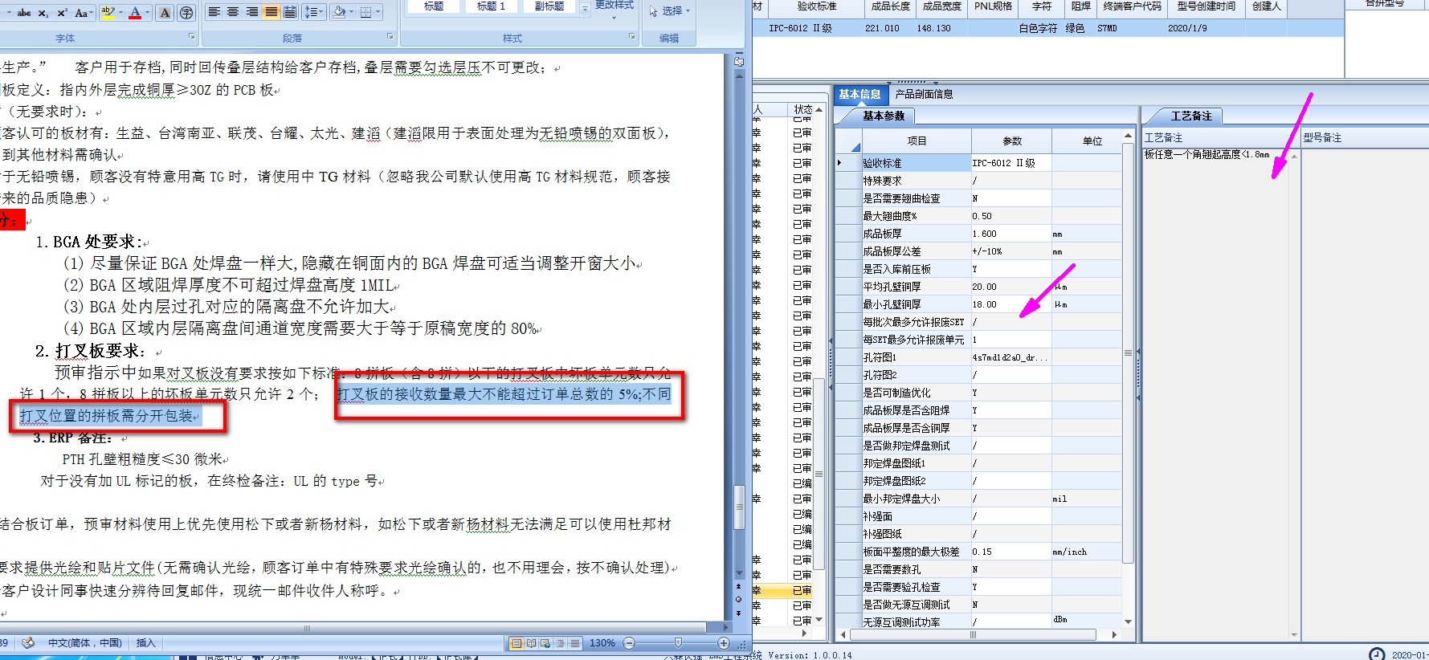Expand the styles gallery
This screenshot has width=1429, height=660.
point(584,9)
